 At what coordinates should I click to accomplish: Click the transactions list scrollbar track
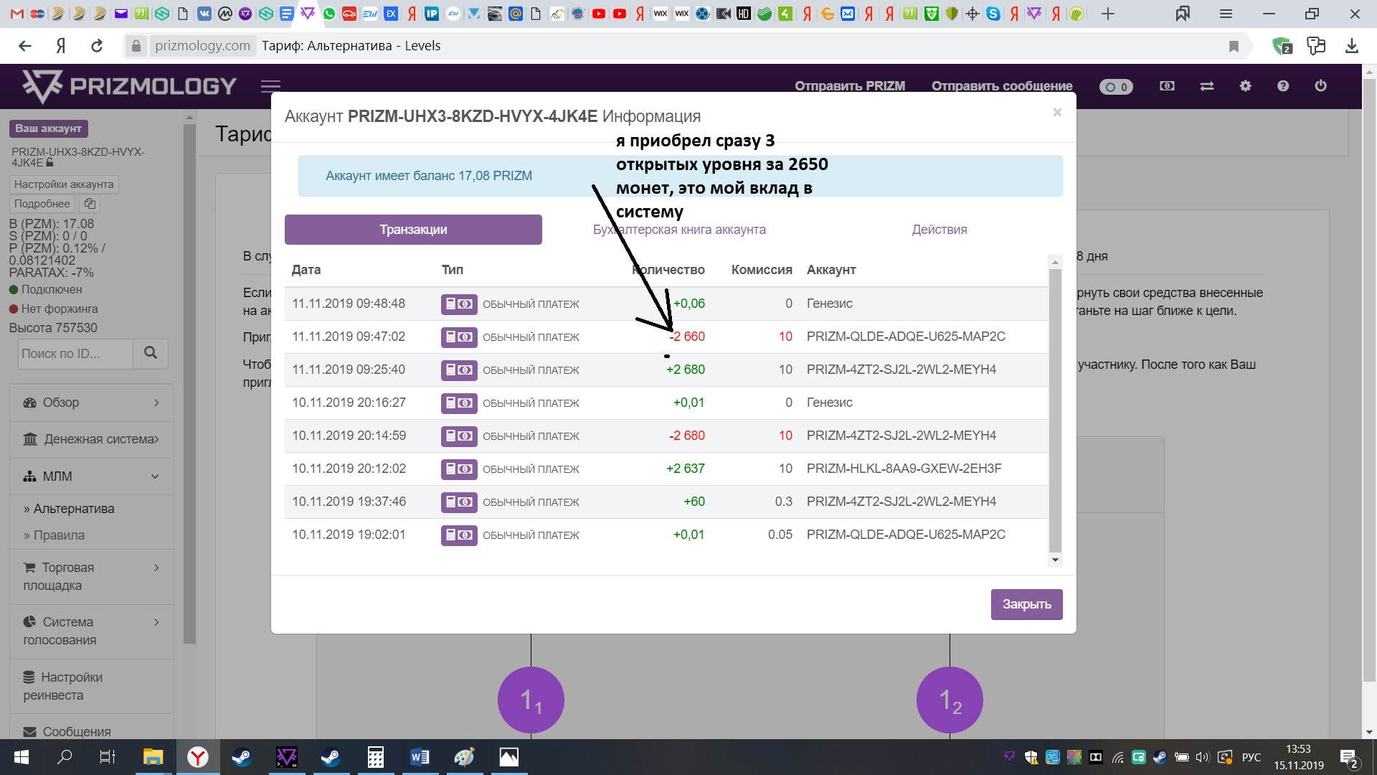point(1054,409)
